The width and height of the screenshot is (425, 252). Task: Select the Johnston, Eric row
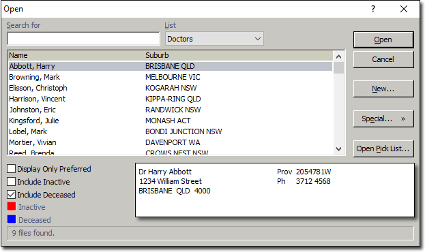[171, 110]
